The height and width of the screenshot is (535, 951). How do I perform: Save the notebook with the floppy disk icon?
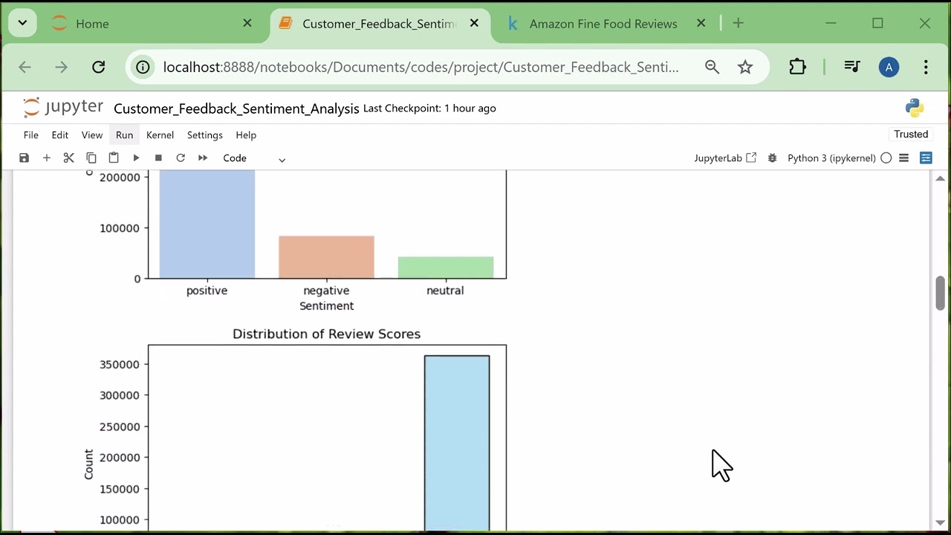point(25,158)
